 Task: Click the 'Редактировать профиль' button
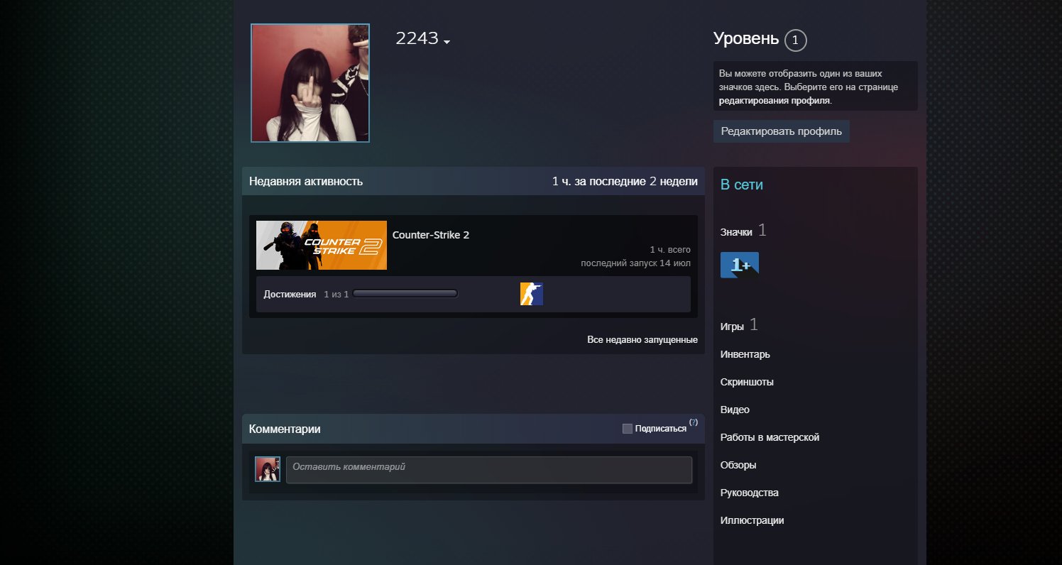[781, 131]
